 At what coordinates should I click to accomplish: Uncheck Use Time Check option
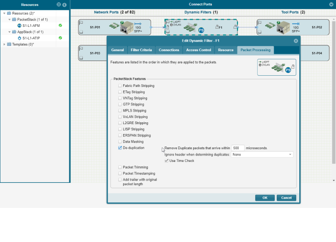pyautogui.click(x=167, y=160)
